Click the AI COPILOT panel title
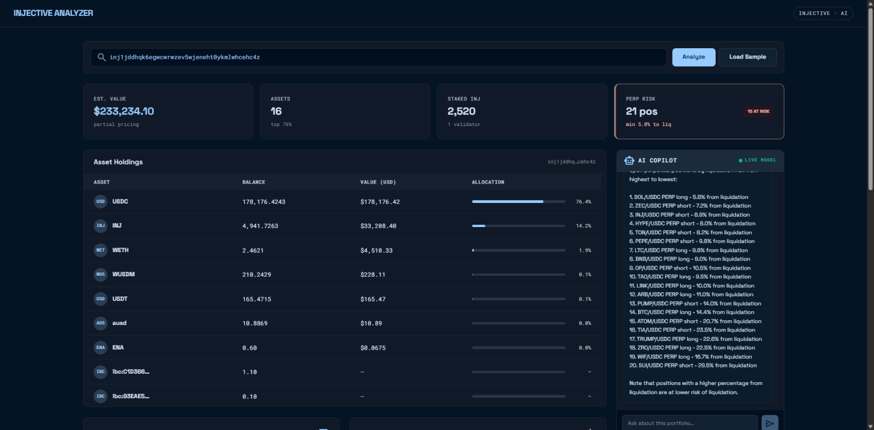Screen dimensions: 874x430 tap(657, 160)
